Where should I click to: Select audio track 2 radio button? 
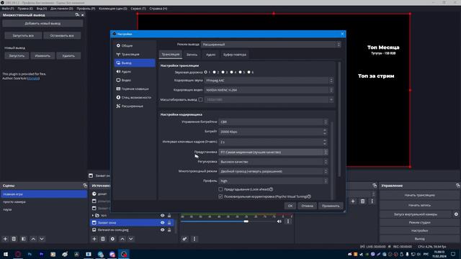[x=215, y=72]
